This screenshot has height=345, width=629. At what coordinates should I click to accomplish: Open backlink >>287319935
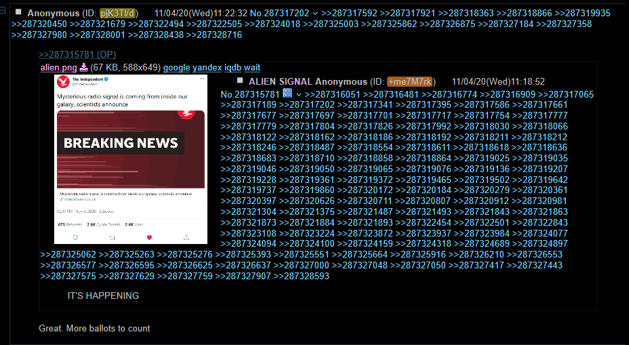point(582,14)
